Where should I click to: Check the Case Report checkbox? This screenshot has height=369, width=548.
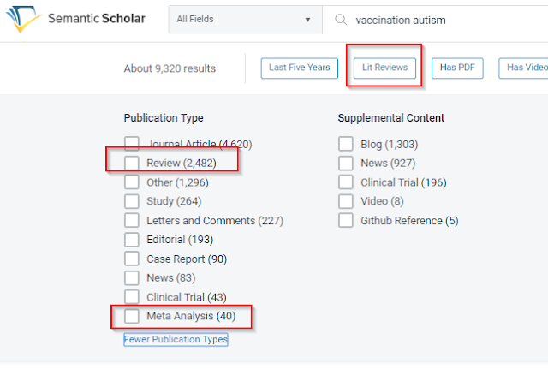[x=132, y=259]
